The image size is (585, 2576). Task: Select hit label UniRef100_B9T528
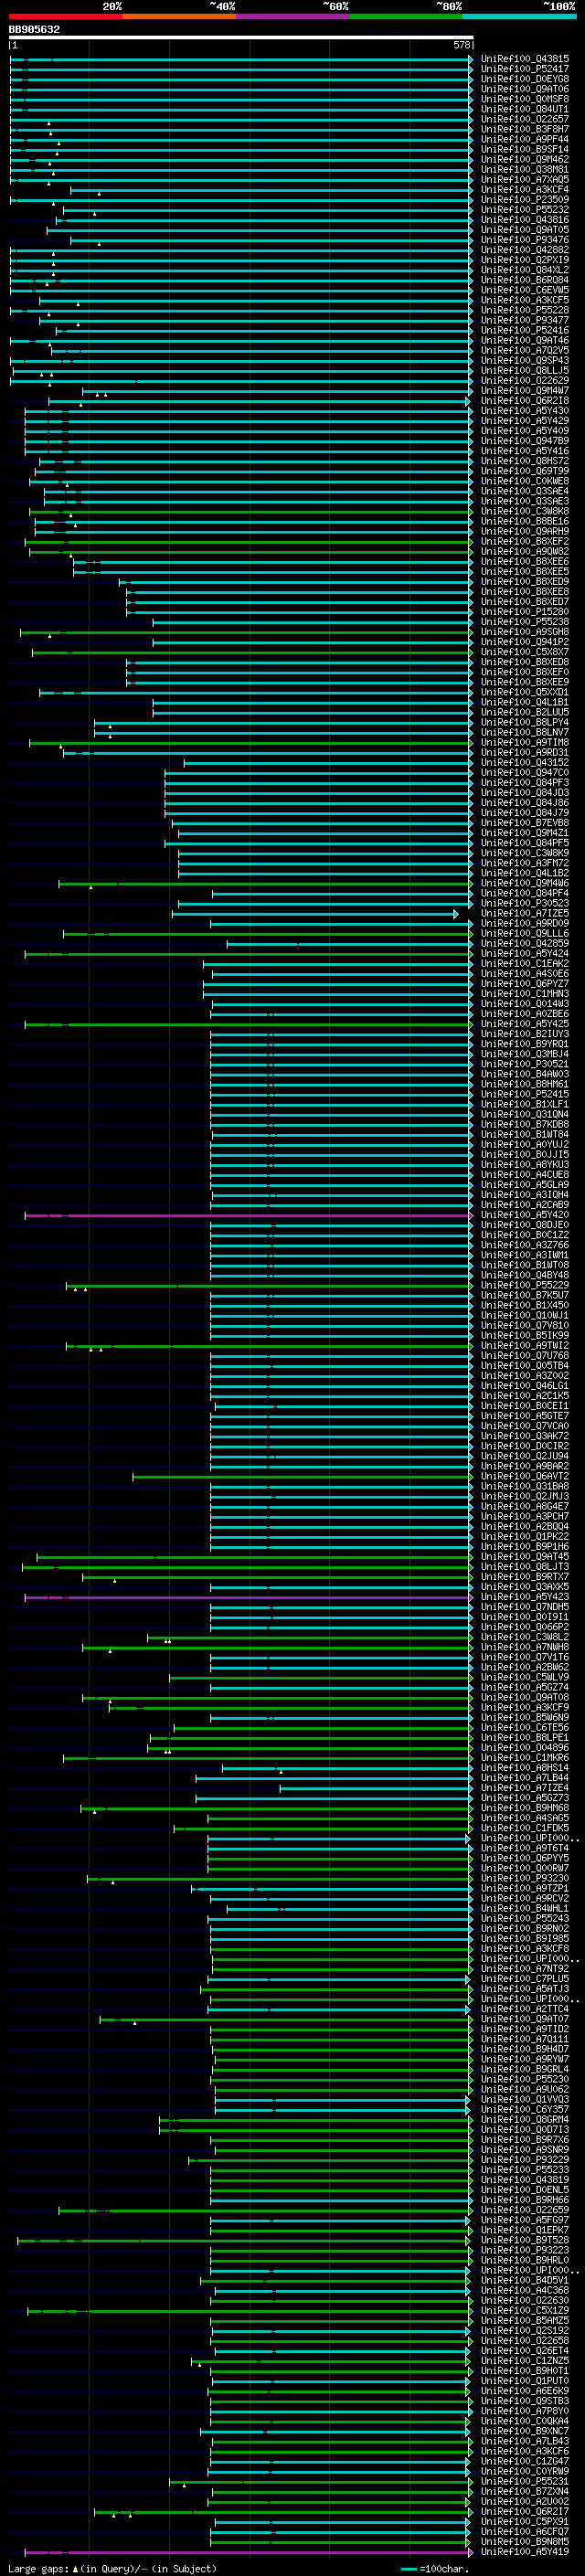(525, 2240)
